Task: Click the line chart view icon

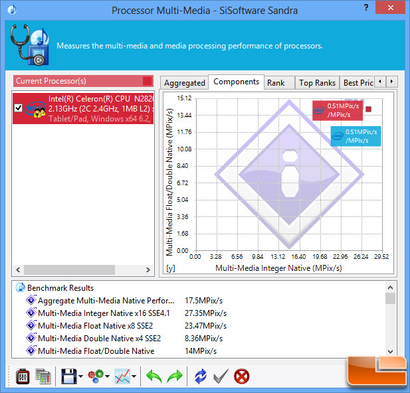Action: click(122, 376)
